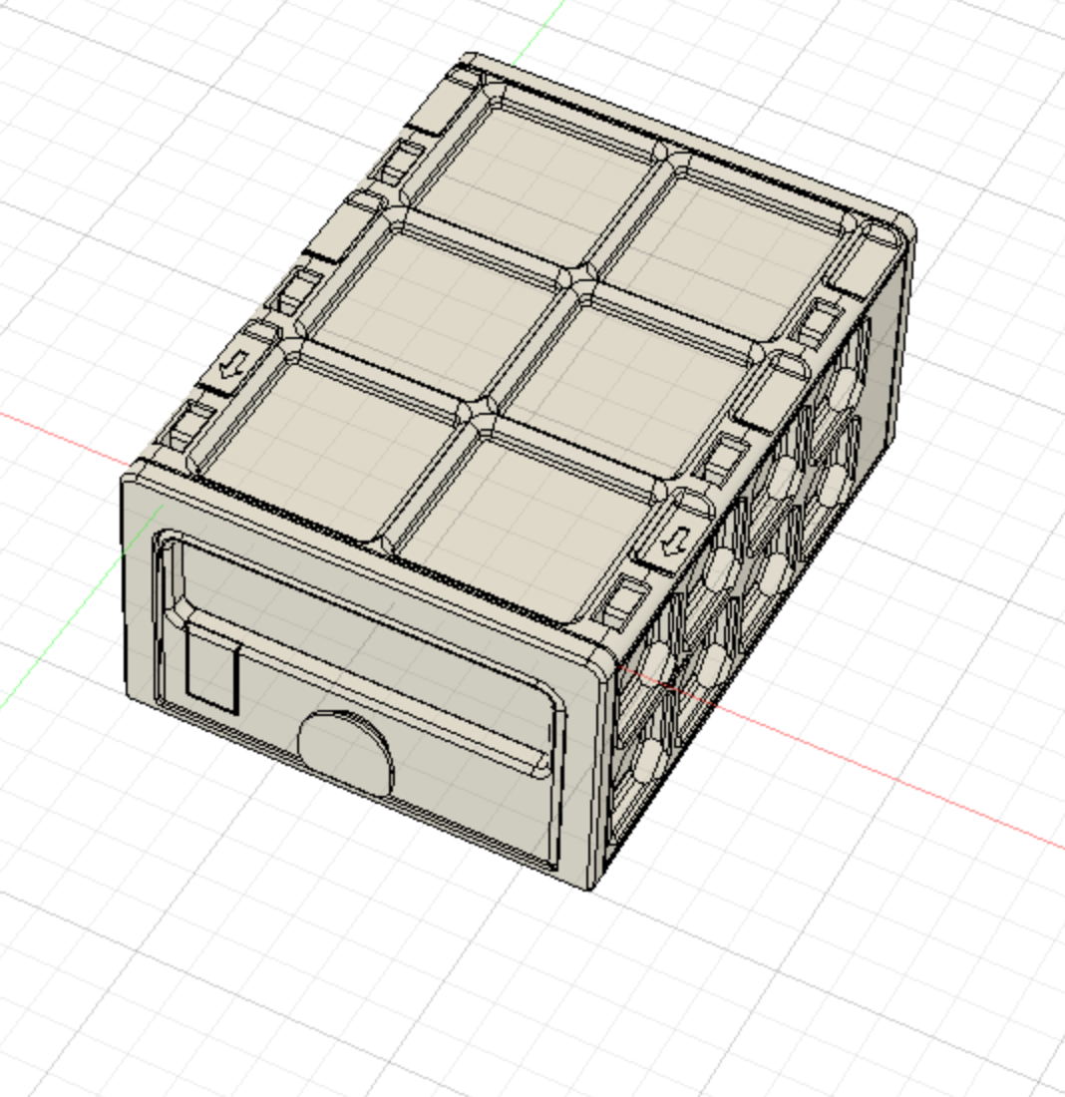Pick the embossed arrow on the left top rail
This screenshot has height=1097, width=1065.
(x=233, y=365)
